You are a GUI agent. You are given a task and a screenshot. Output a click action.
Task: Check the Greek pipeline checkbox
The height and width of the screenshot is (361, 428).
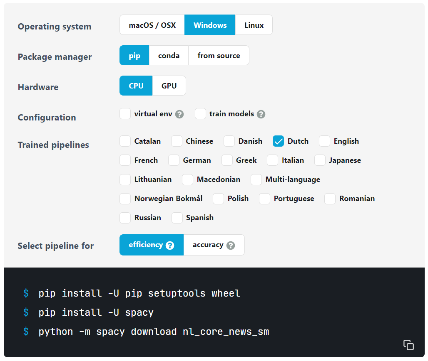click(227, 160)
